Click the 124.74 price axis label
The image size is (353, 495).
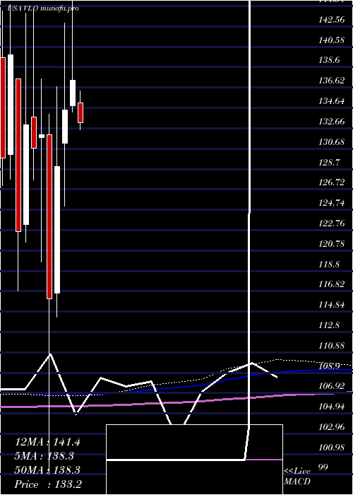point(332,203)
